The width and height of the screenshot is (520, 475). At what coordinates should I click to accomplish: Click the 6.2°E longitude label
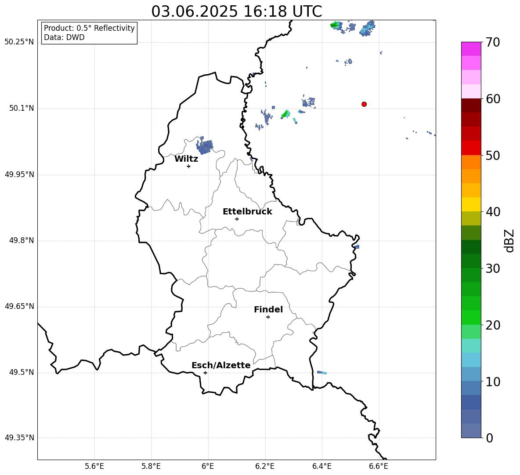click(x=265, y=466)
